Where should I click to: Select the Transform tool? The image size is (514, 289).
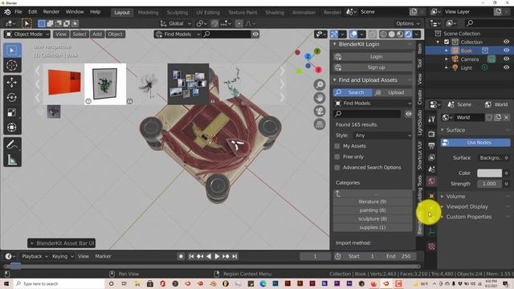12,128
